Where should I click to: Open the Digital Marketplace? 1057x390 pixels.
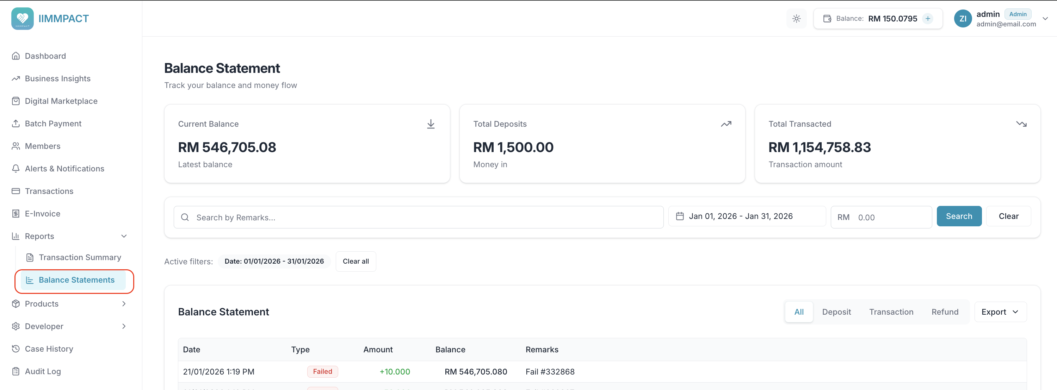click(61, 101)
